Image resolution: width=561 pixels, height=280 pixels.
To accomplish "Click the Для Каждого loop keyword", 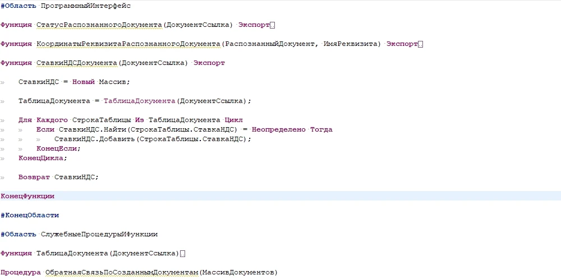I will [x=43, y=120].
